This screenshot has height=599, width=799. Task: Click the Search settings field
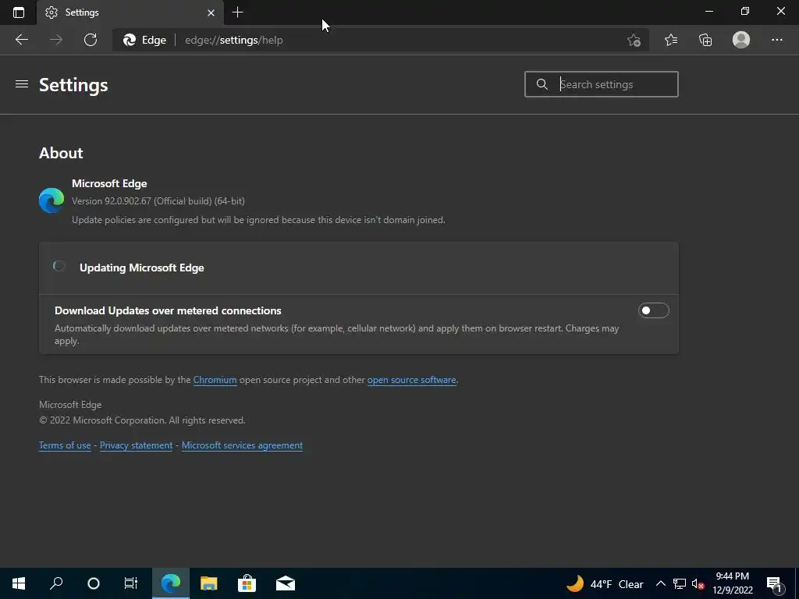[602, 84]
